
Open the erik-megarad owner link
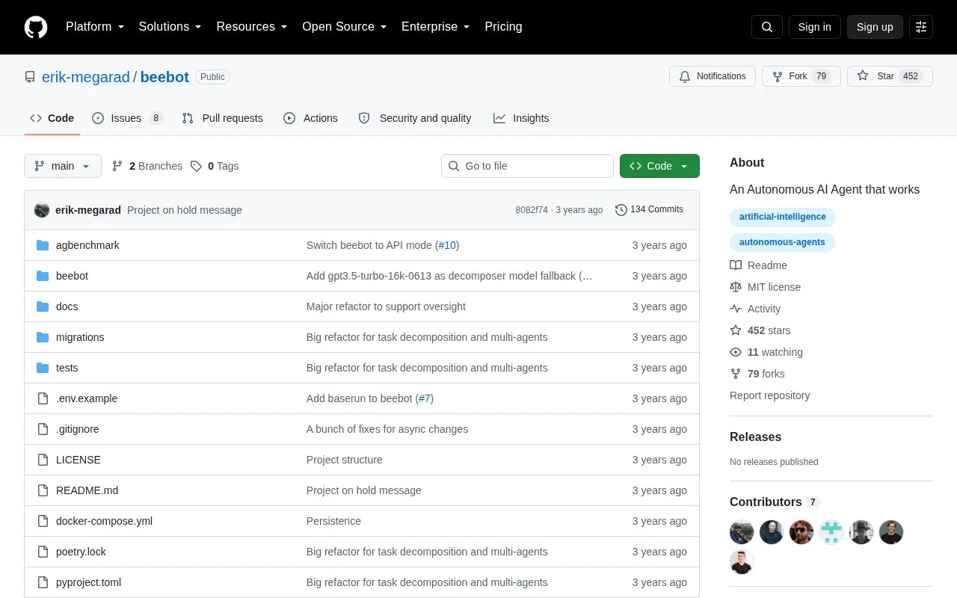click(86, 77)
